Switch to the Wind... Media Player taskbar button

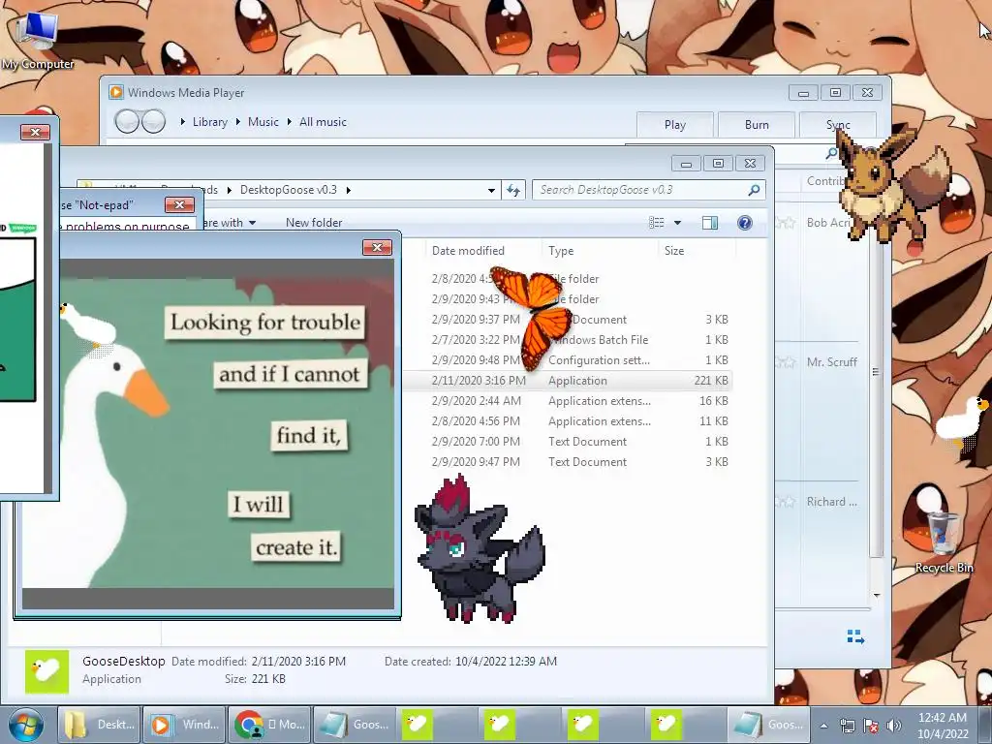[184, 725]
